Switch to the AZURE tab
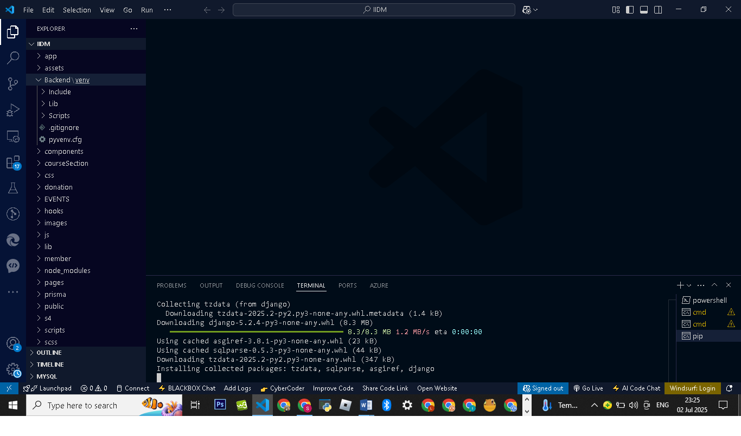The height and width of the screenshot is (436, 741). 379,285
